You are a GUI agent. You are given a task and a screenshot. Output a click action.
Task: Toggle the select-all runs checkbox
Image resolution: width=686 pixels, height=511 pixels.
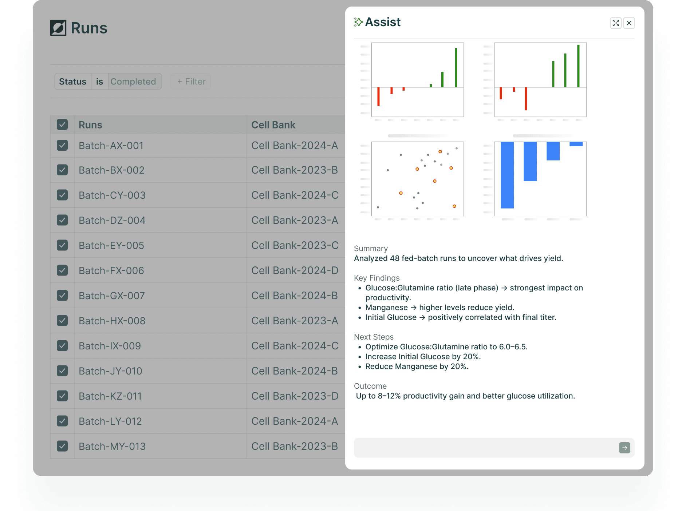click(62, 125)
